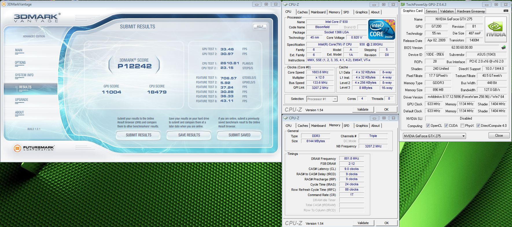
Task: Open About tab in lower CPU-Z window
Action: (x=375, y=126)
